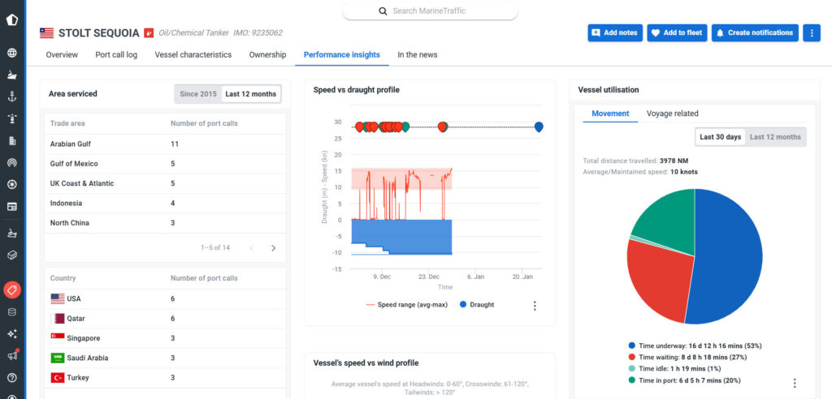832x399 pixels.
Task: Open the Port call log tab
Action: point(116,54)
